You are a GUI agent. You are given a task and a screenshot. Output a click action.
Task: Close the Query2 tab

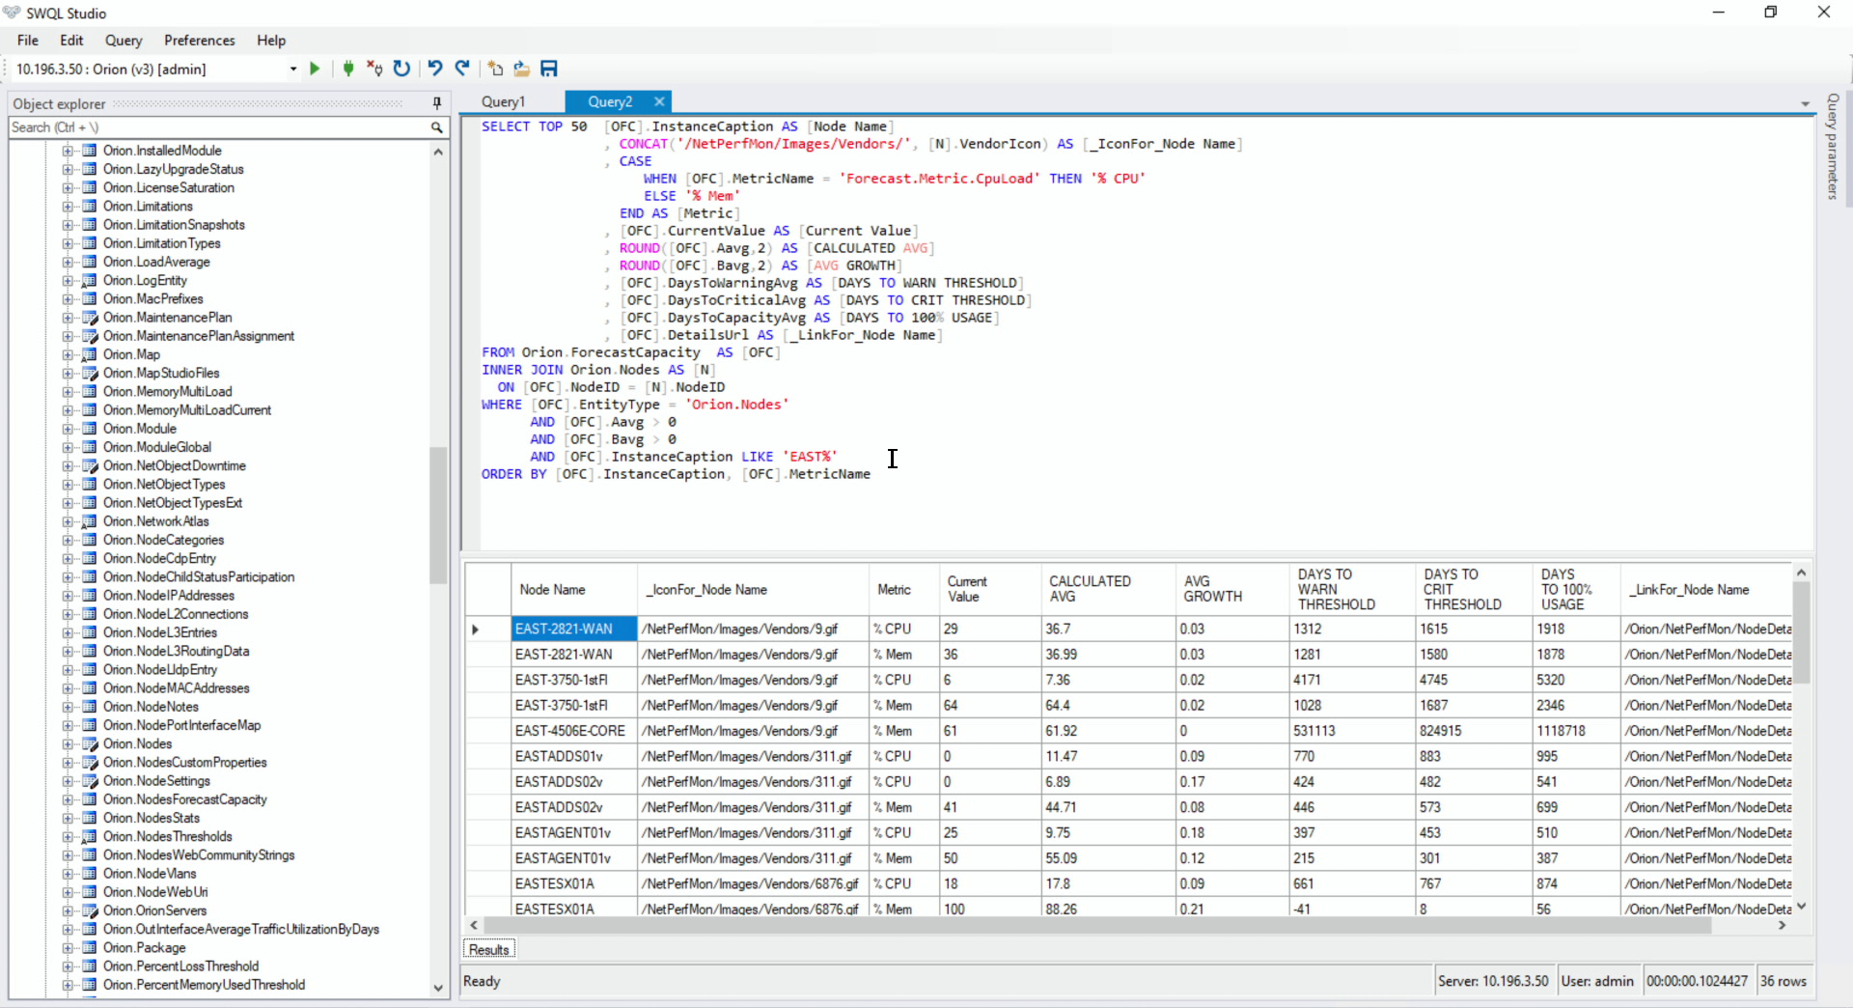(659, 101)
